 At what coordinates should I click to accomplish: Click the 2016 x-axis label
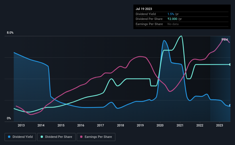click(x=81, y=125)
